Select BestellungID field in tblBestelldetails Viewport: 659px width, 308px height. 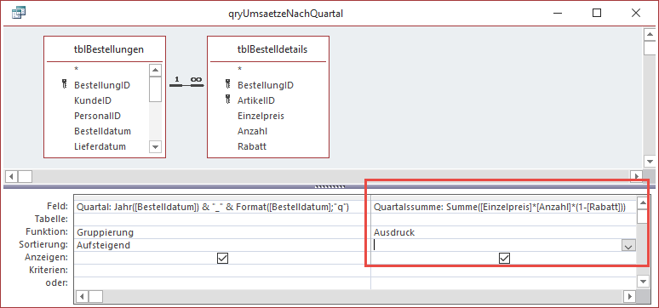[265, 85]
